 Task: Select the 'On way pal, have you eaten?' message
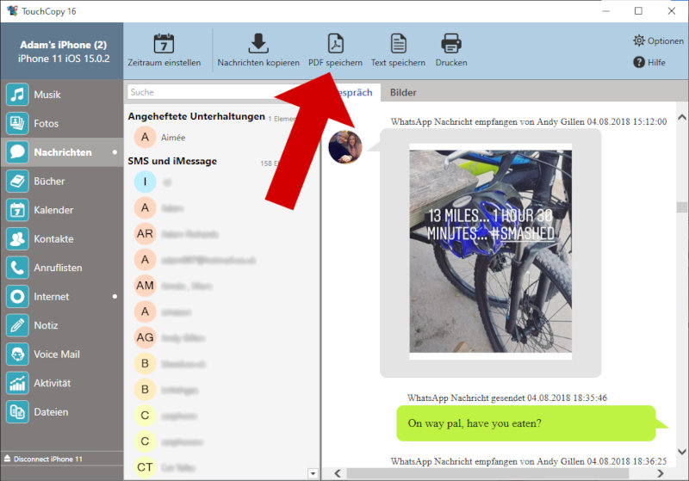(x=525, y=423)
